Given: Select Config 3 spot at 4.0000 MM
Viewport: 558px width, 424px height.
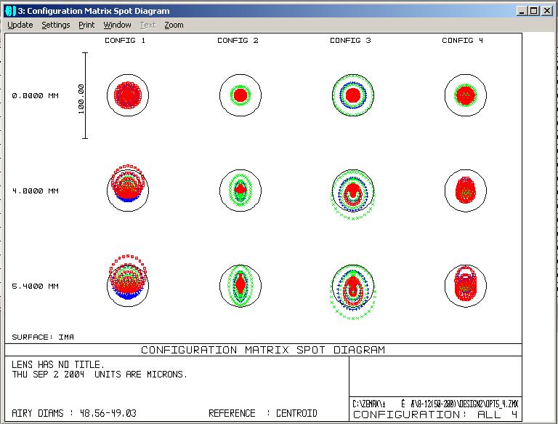Looking at the screenshot, I should [x=353, y=194].
